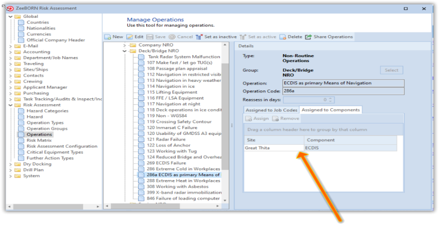This screenshot has width=439, height=225.
Task: Increase the Reassess in days spinner
Action: click(x=331, y=98)
